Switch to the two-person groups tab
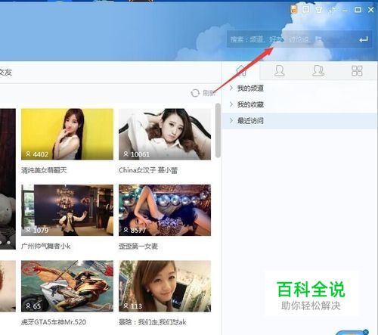 tap(318, 71)
